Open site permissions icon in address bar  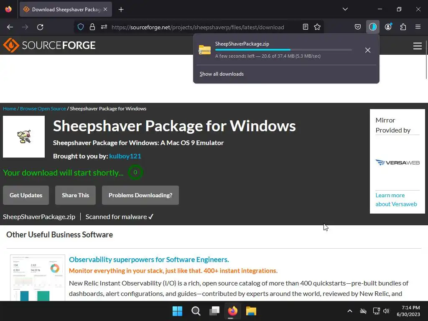coord(104,27)
